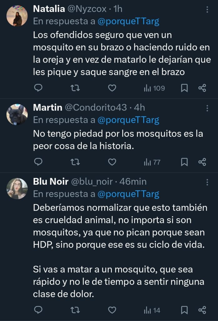Reply to Natalia's tweet
This screenshot has width=218, height=321.
pos(38,88)
